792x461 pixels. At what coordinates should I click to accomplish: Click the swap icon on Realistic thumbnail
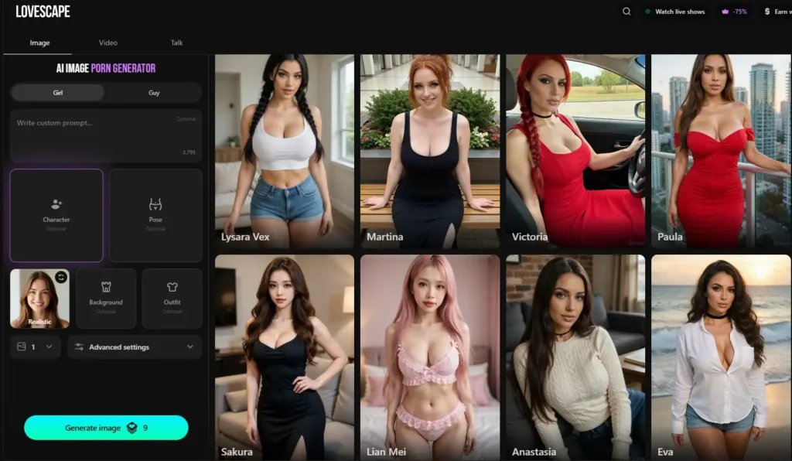click(x=61, y=277)
